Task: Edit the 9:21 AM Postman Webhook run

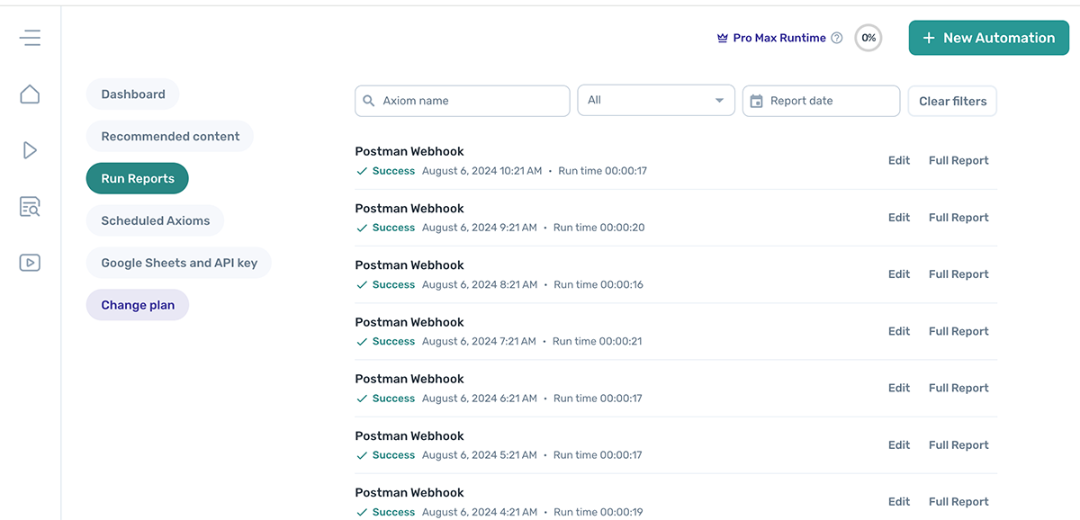Action: tap(899, 218)
